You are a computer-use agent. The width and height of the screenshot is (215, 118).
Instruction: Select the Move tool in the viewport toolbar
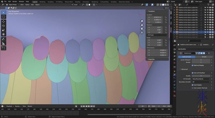[3, 21]
